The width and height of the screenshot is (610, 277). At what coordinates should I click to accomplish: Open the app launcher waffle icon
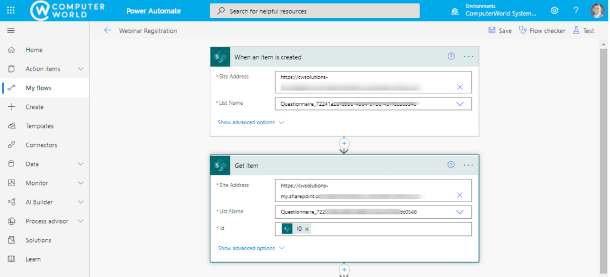point(11,11)
